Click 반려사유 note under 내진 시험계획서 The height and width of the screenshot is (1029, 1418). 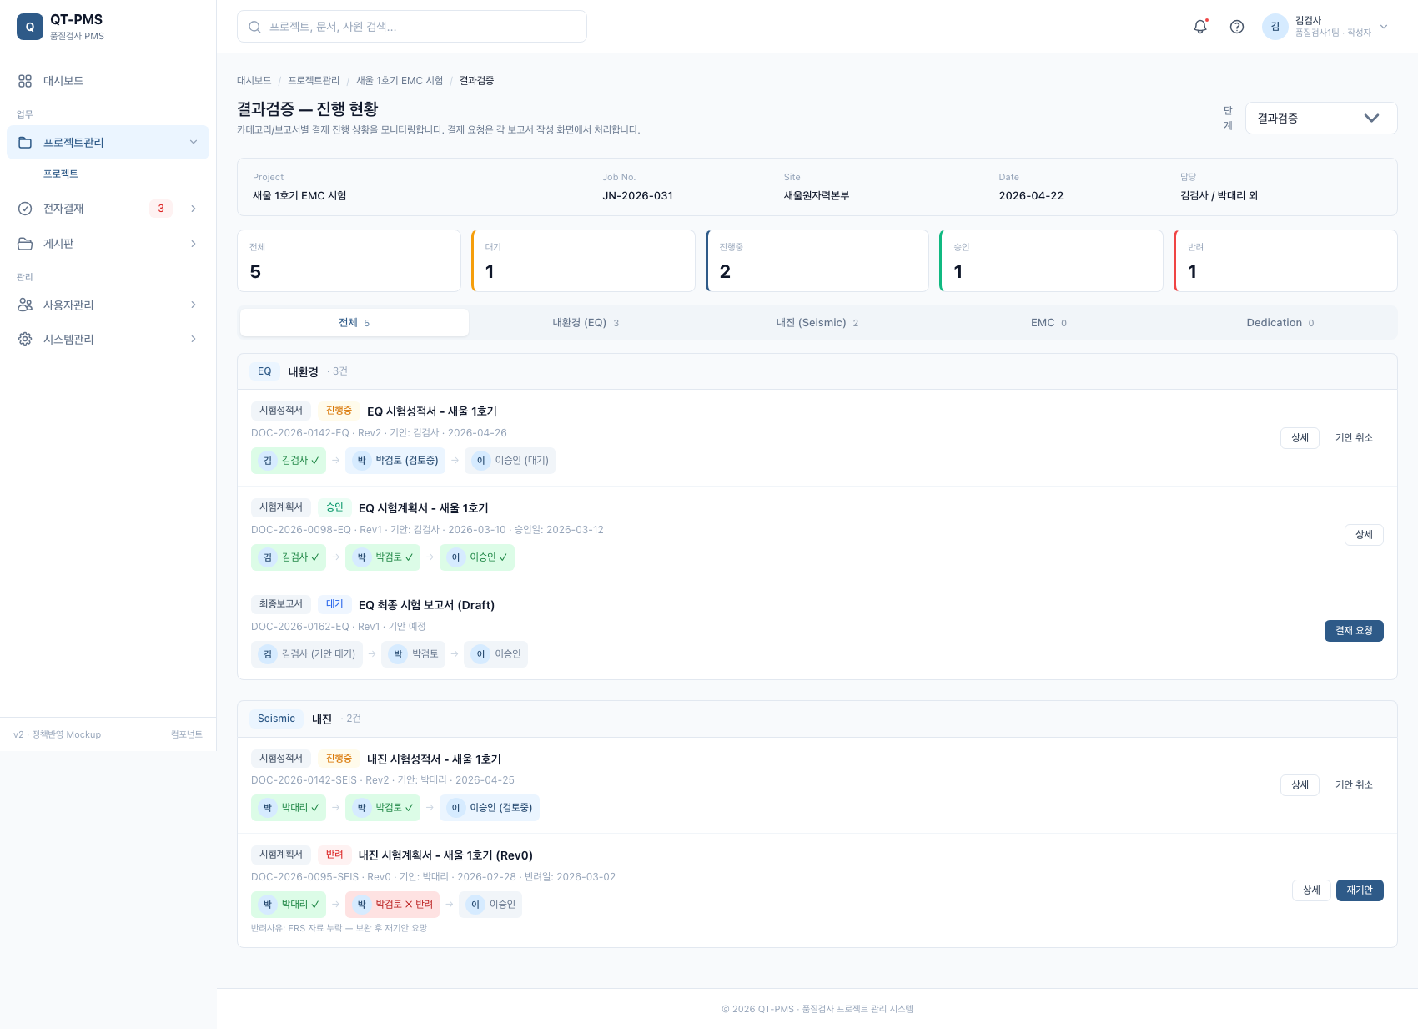(339, 928)
